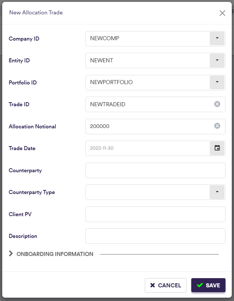Close the New Allocation Trade dialog
The height and width of the screenshot is (301, 234).
tap(222, 13)
